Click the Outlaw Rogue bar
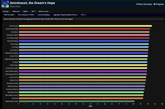 (x=83, y=65)
